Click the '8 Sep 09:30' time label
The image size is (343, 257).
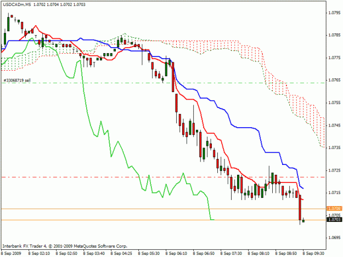(x=313, y=254)
